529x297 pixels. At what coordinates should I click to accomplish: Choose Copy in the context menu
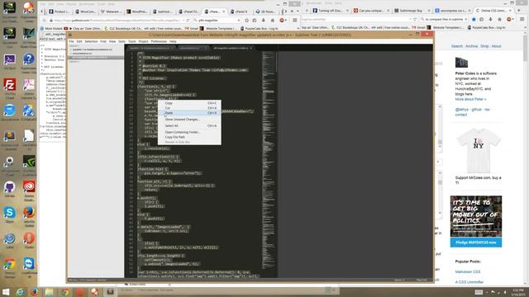tap(190, 103)
